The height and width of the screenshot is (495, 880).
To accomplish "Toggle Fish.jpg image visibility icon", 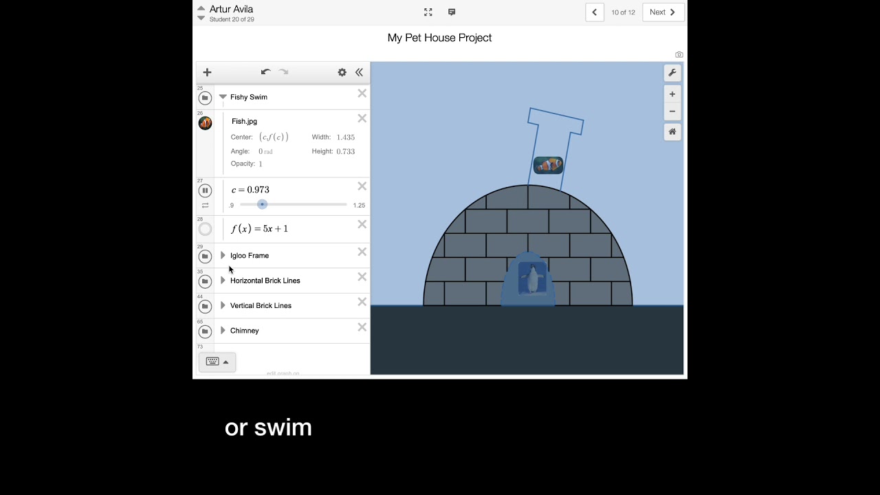I will pos(205,123).
